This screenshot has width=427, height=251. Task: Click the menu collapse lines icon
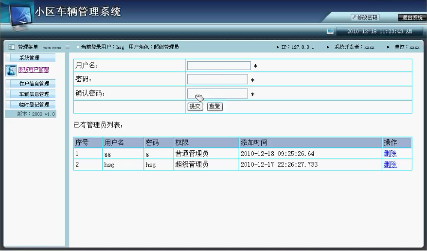coord(67,47)
